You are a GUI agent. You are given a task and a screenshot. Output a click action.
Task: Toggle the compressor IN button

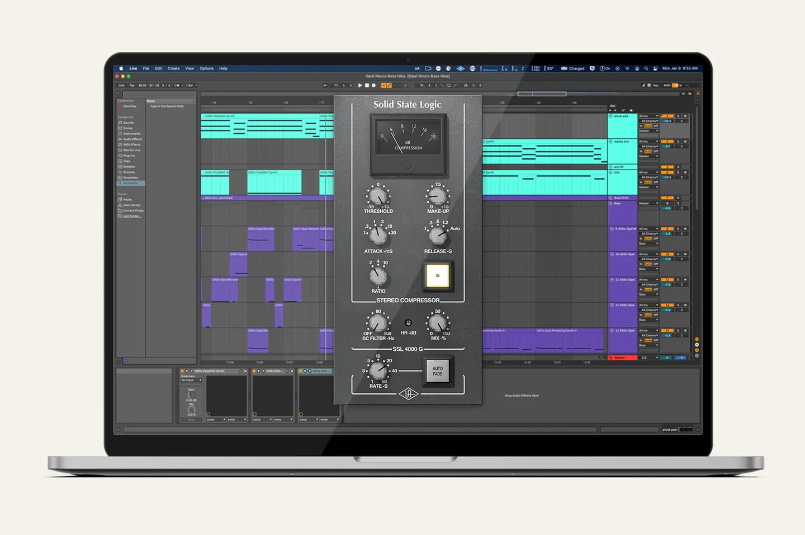(x=437, y=276)
